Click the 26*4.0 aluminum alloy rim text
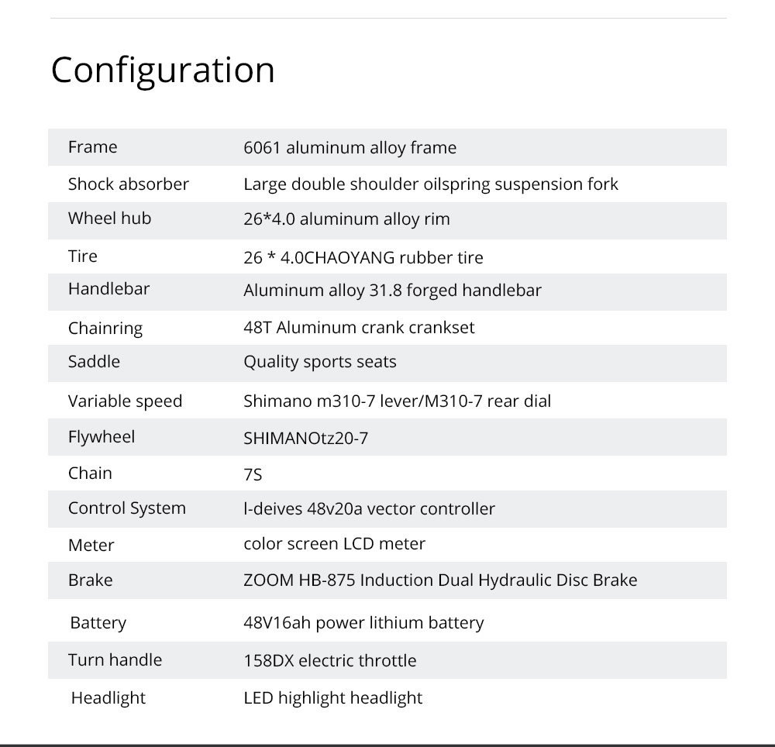Screen dimensions: 775x747 pyautogui.click(x=347, y=219)
